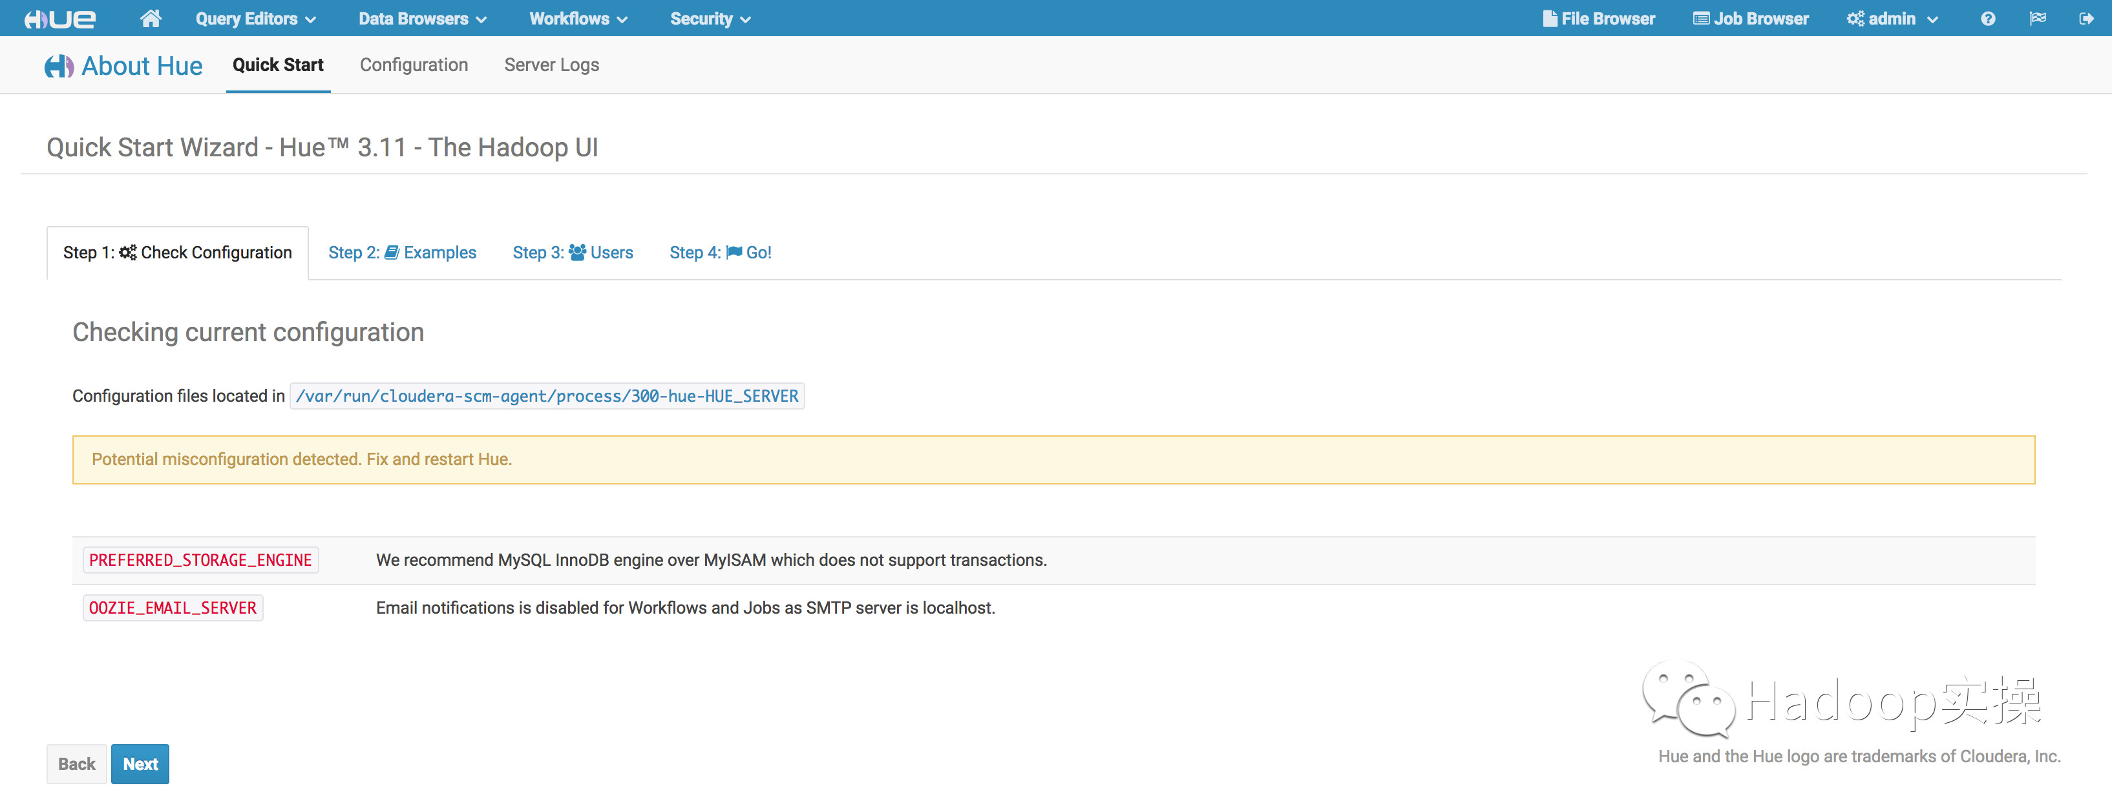Click the misconfiguration warning banner text

tap(302, 459)
